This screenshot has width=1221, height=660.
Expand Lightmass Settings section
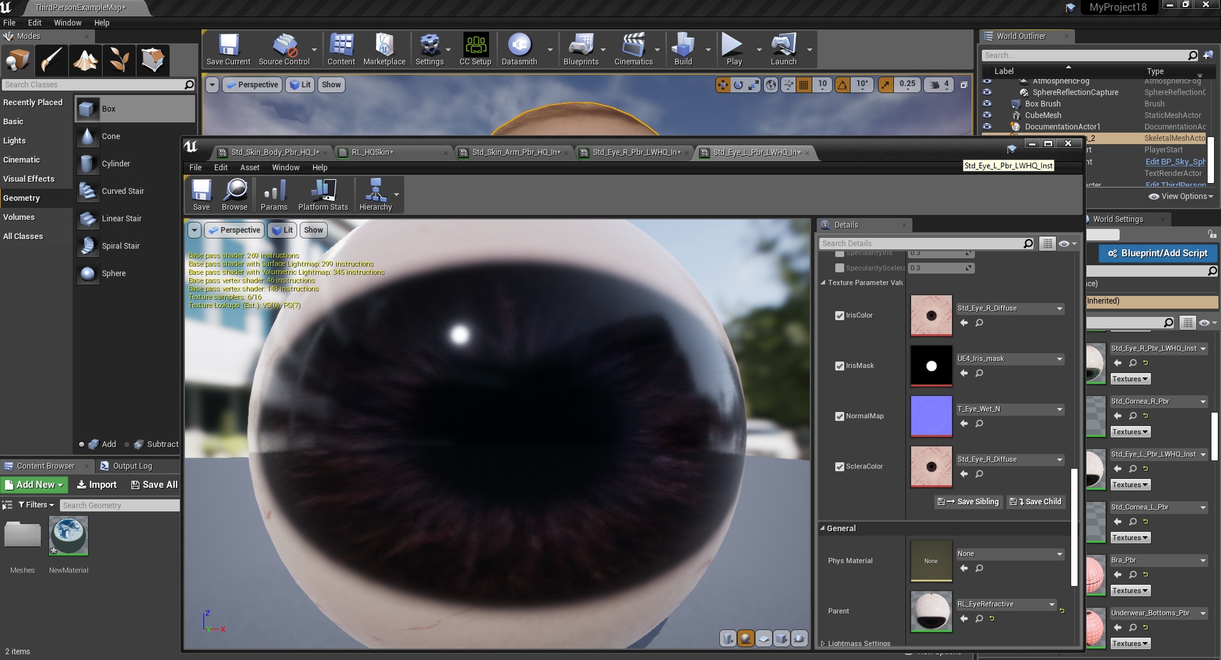tap(823, 643)
